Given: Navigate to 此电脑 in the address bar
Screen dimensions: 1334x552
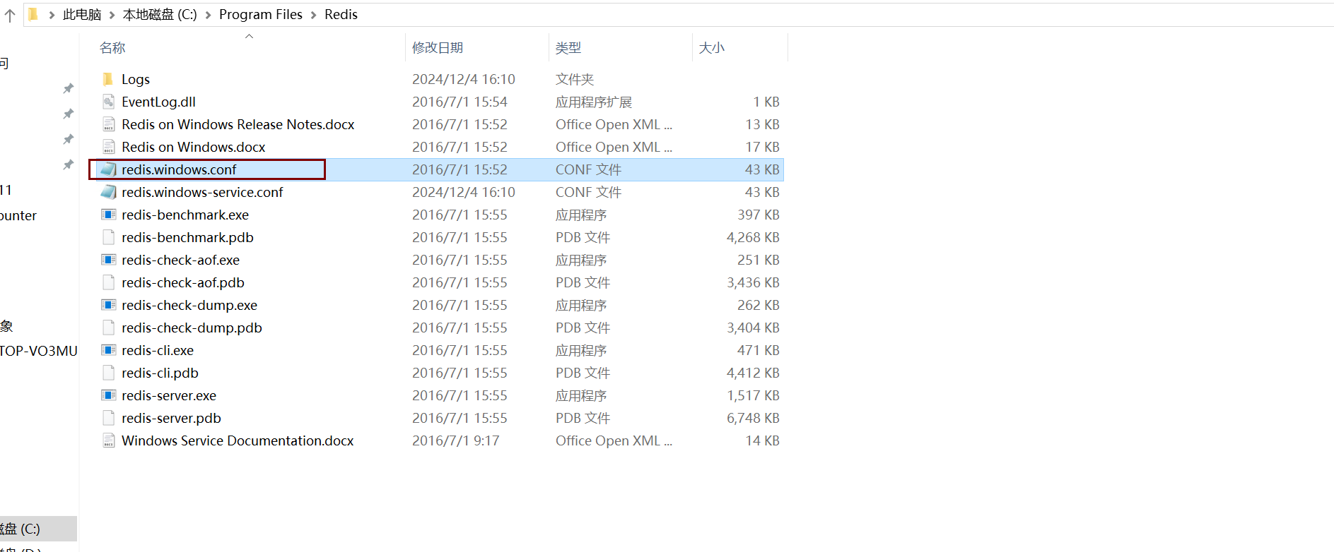Looking at the screenshot, I should coord(82,14).
